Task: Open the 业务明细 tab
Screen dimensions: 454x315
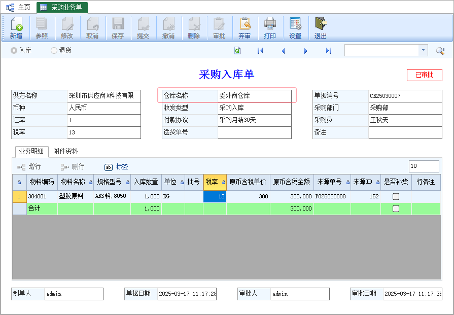Action: pyautogui.click(x=31, y=151)
